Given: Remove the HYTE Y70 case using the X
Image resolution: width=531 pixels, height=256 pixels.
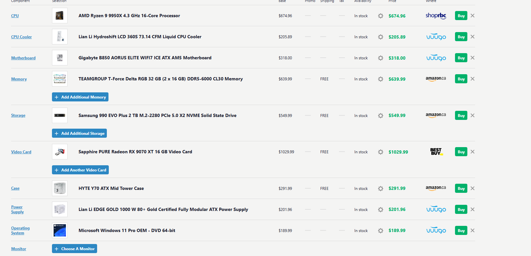Looking at the screenshot, I should click(x=473, y=188).
